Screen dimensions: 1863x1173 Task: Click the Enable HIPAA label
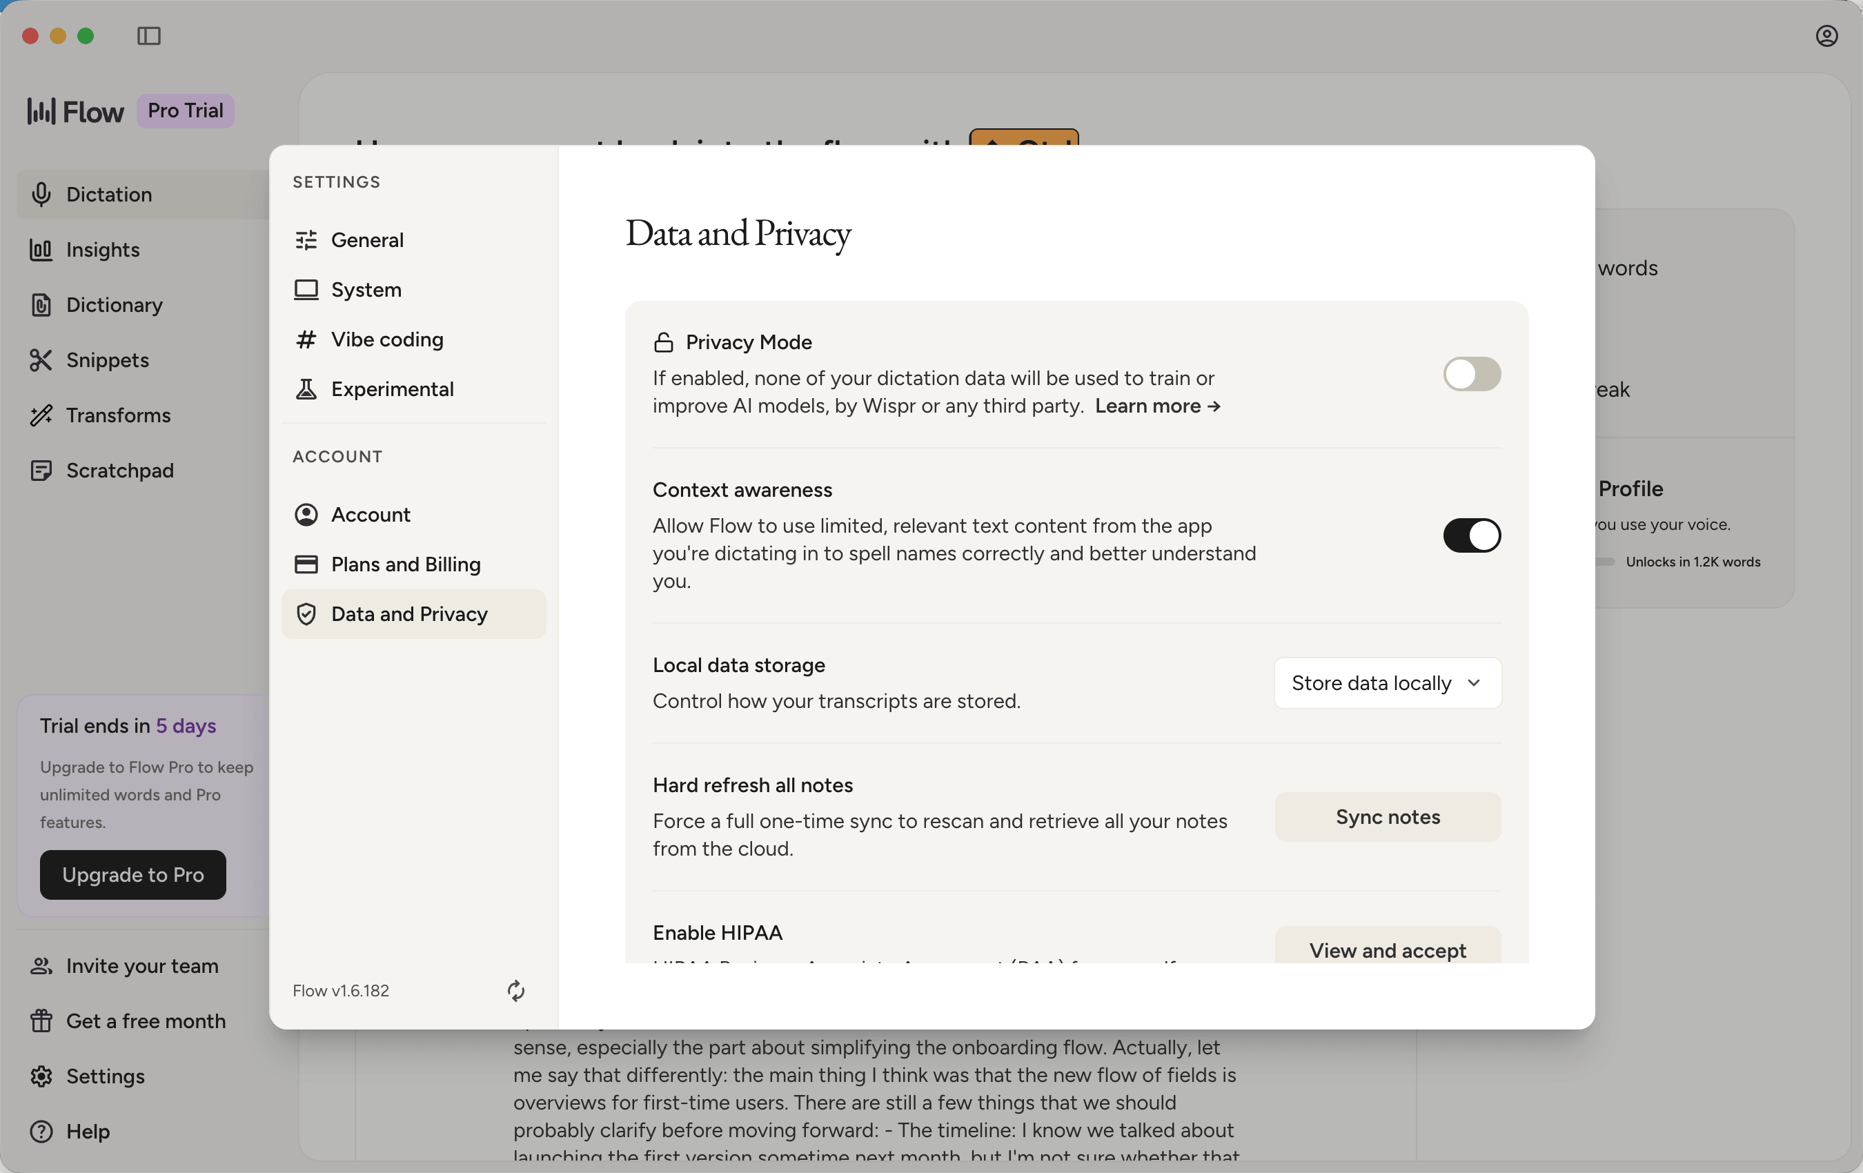[718, 933]
